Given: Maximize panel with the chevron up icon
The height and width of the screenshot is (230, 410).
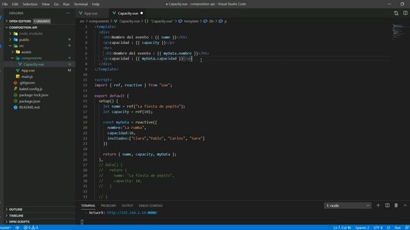Looking at the screenshot, I should point(405,206).
